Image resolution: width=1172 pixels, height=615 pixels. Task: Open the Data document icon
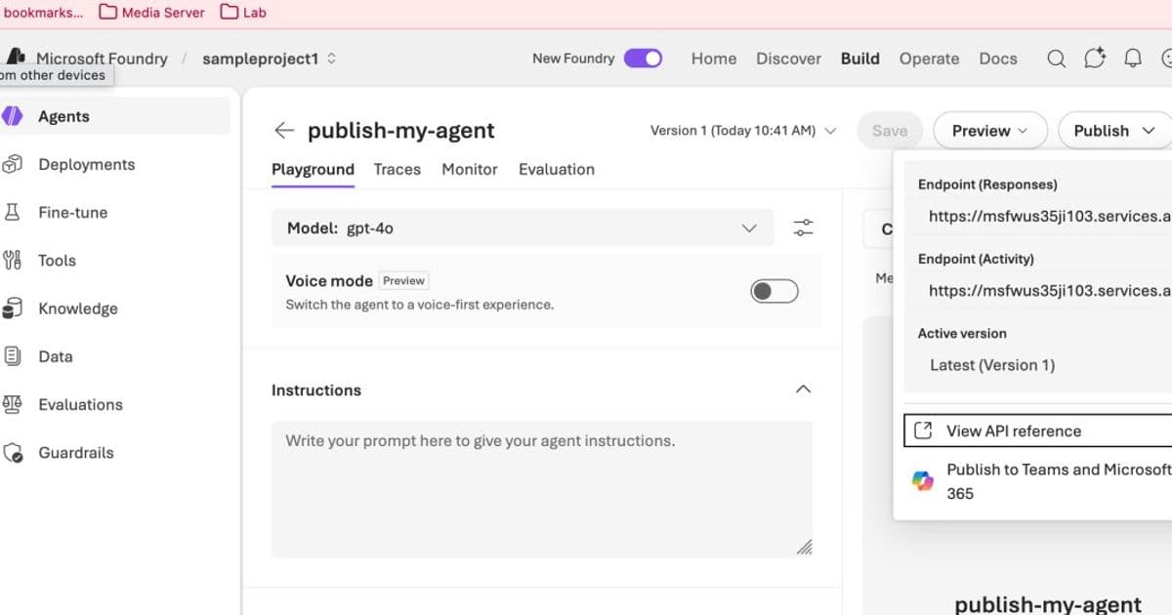[x=12, y=356]
